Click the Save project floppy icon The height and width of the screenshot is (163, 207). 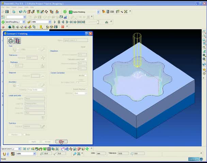point(7,12)
